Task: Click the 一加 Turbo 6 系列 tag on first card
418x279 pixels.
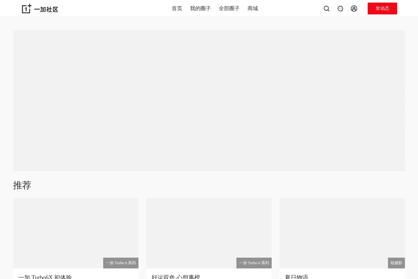Action: (121, 263)
